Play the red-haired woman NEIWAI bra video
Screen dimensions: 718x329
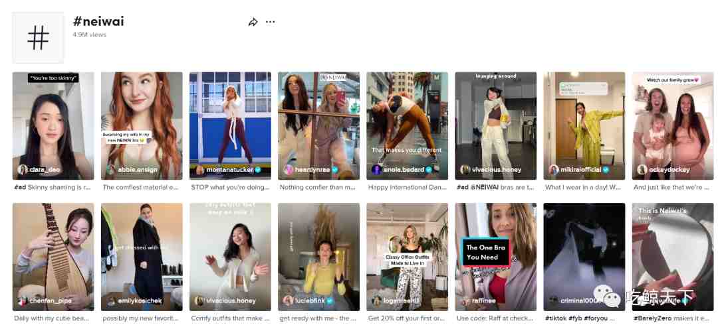point(142,125)
